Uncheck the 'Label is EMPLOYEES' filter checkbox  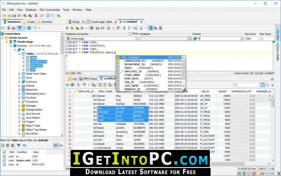4,164
